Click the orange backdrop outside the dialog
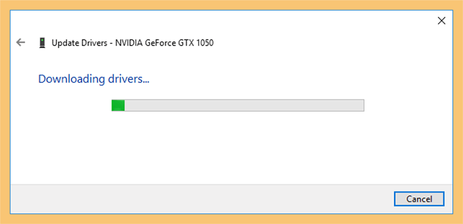Viewport: 463px width, 224px height. click(x=231, y=4)
